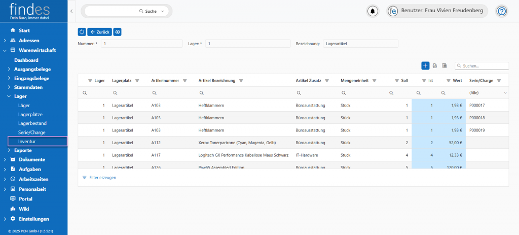Click the refresh icon left of Zurück
This screenshot has width=519, height=235.
(x=82, y=32)
